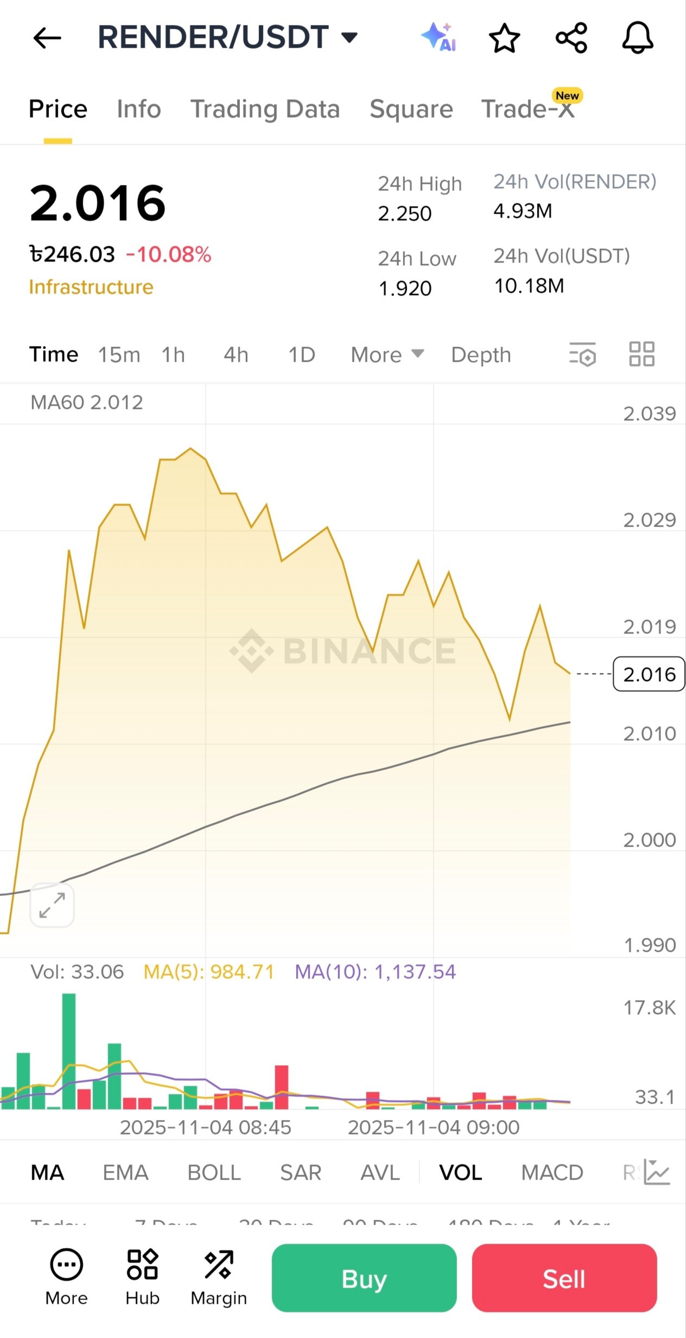686x1338 pixels.
Task: Enable the BOLL indicator
Action: (x=214, y=1173)
